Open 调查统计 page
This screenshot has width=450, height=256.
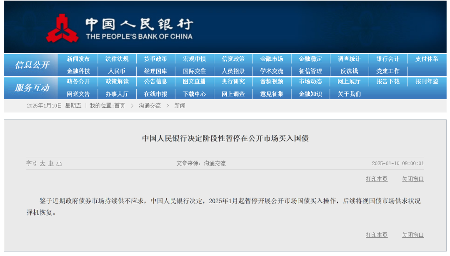pos(349,59)
